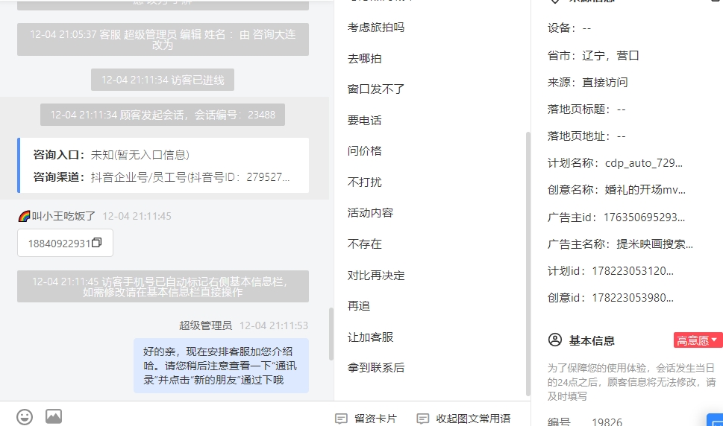Select quick phrase 再追
This screenshot has width=723, height=426.
click(x=359, y=306)
